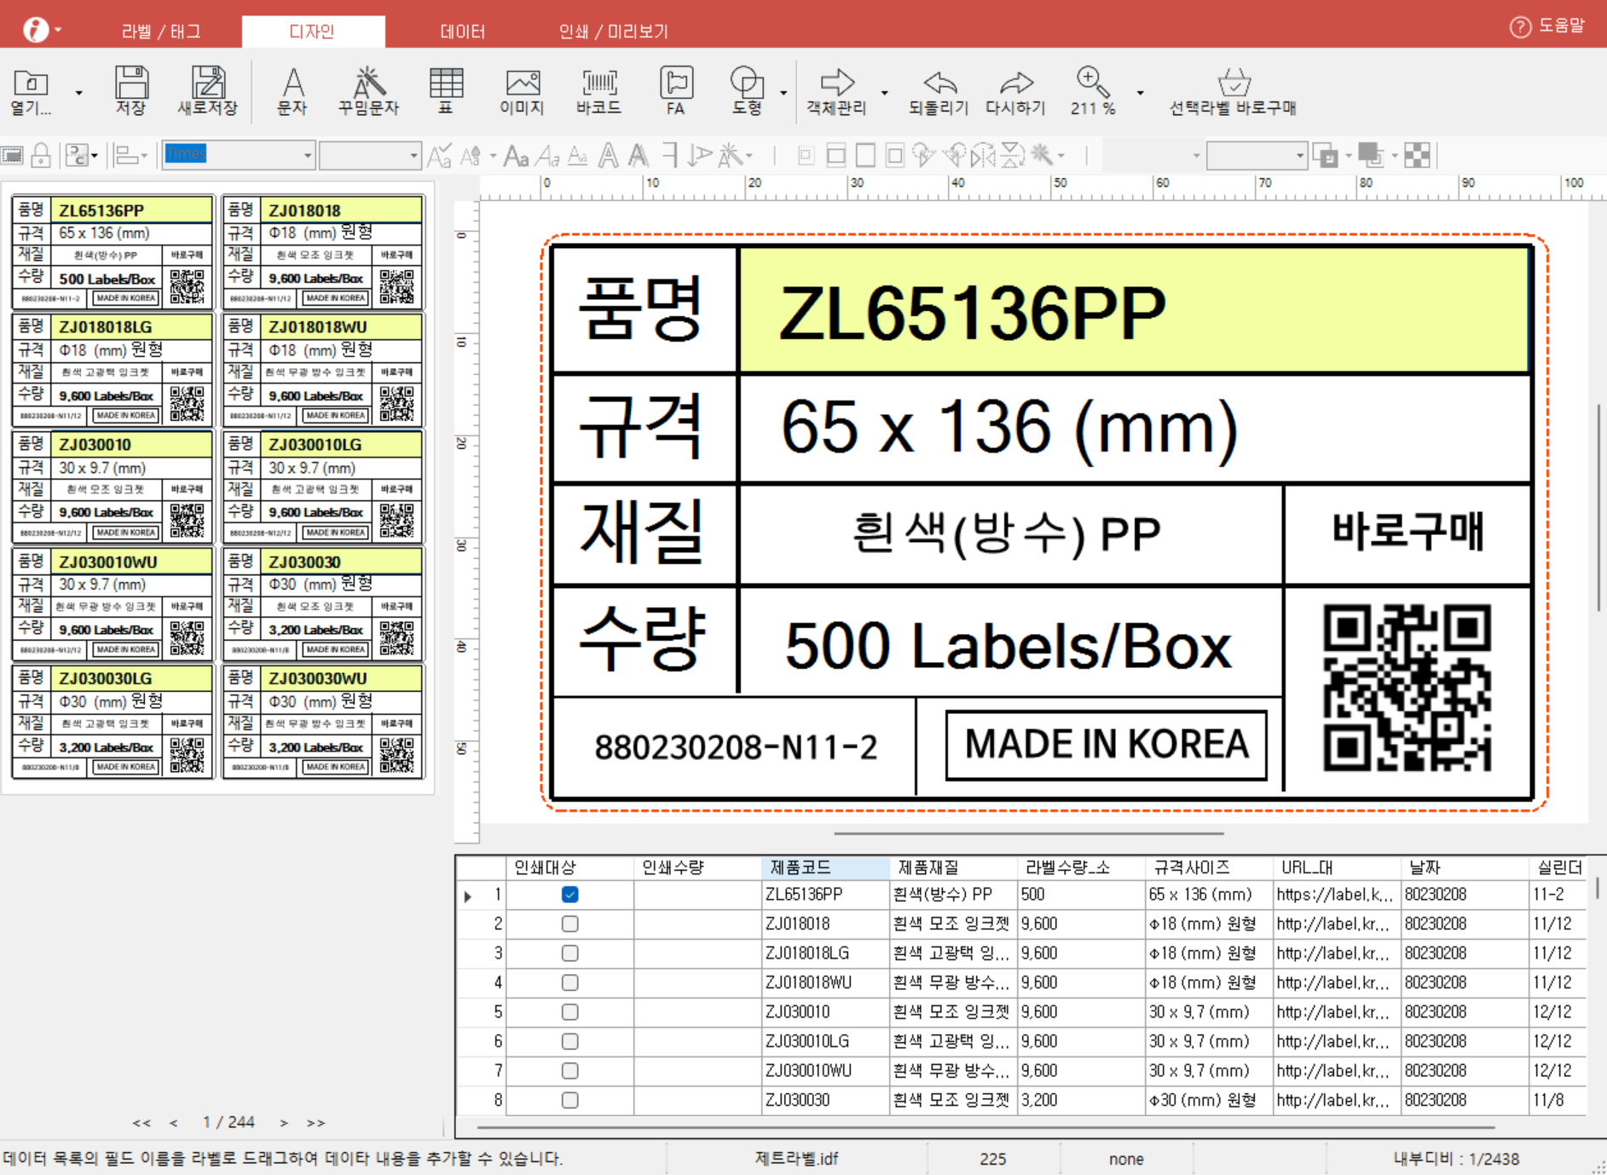Check the print checkbox for ZJ018018 row

pos(570,924)
